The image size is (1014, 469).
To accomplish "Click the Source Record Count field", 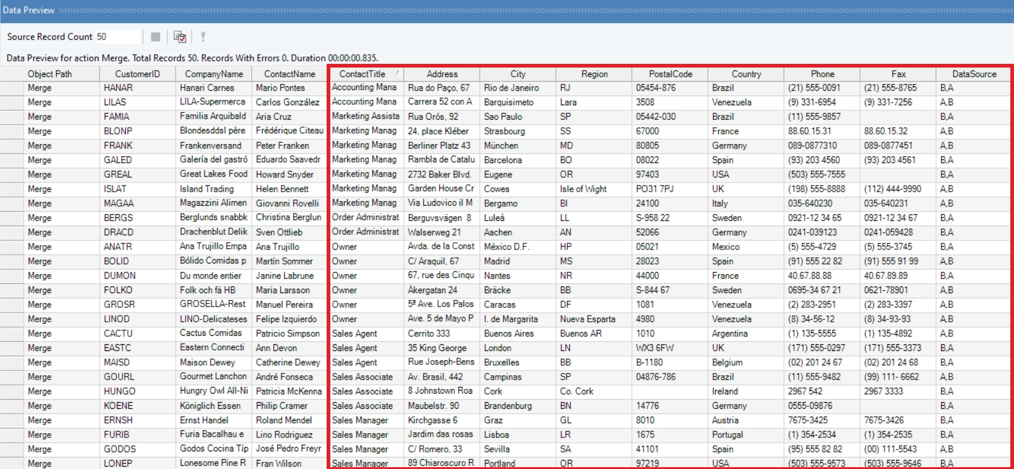I will (118, 37).
